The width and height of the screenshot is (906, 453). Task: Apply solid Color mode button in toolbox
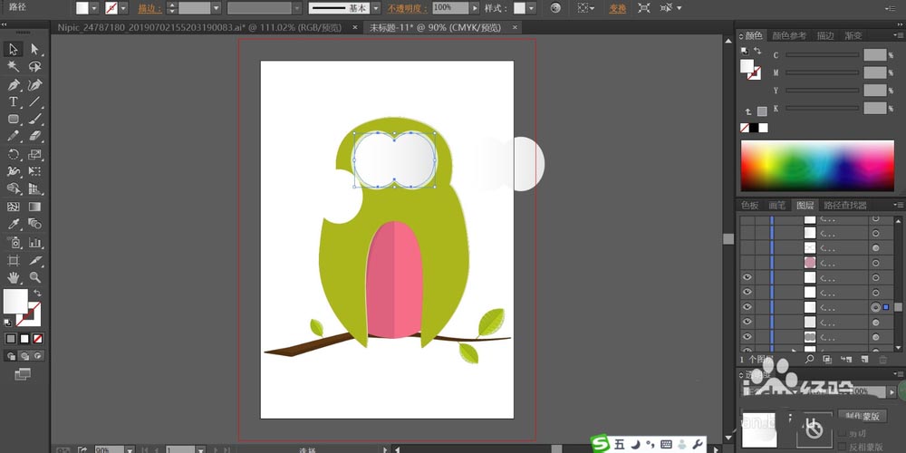click(11, 339)
